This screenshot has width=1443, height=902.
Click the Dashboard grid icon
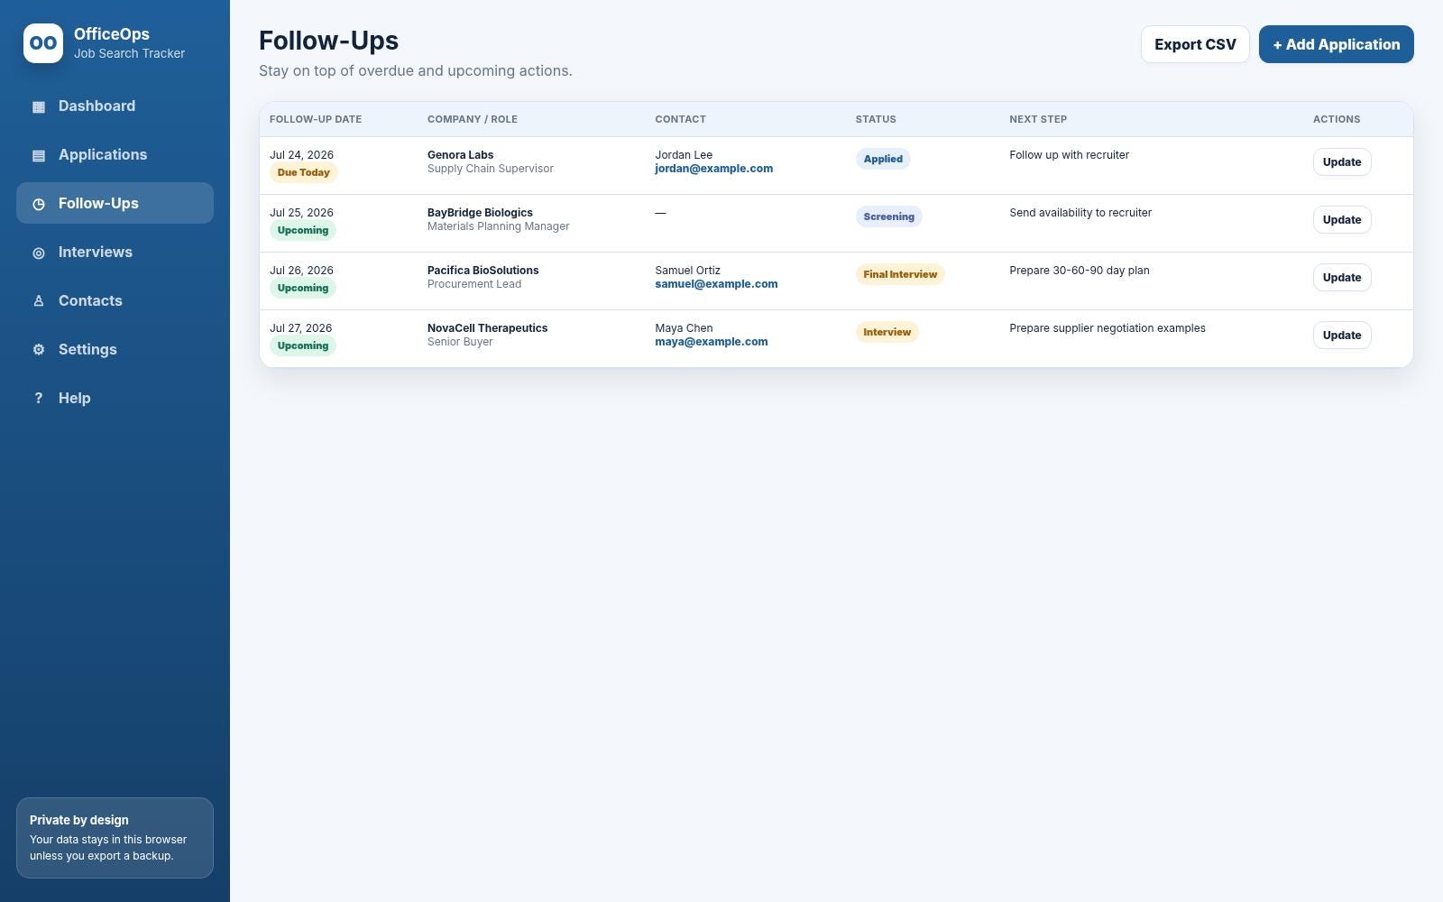click(x=39, y=106)
